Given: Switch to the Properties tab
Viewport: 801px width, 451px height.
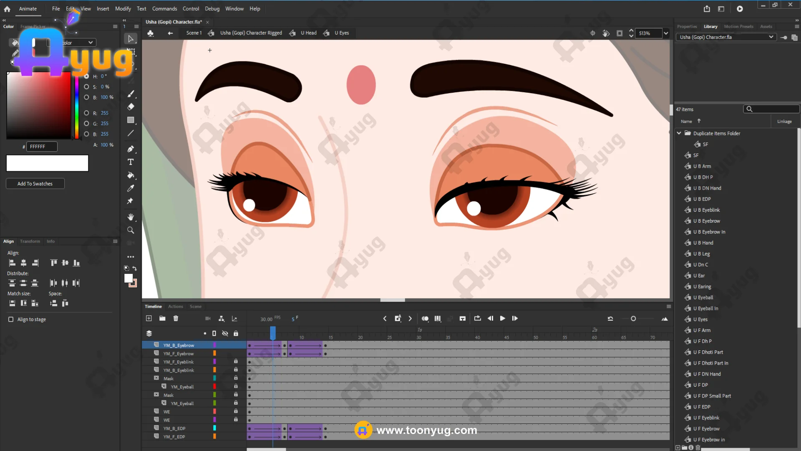Looking at the screenshot, I should coord(687,26).
